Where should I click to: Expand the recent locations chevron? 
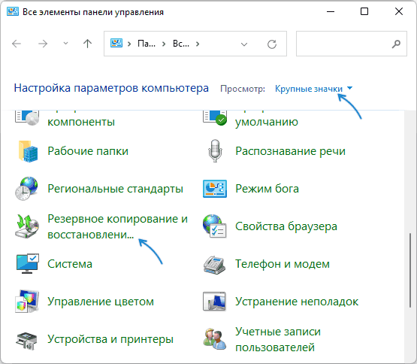point(65,44)
